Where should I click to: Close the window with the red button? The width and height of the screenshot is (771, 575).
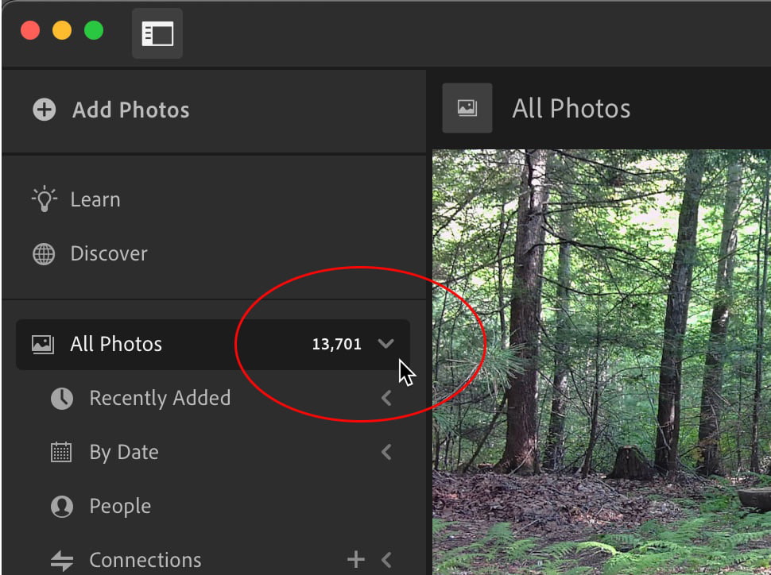tap(30, 30)
